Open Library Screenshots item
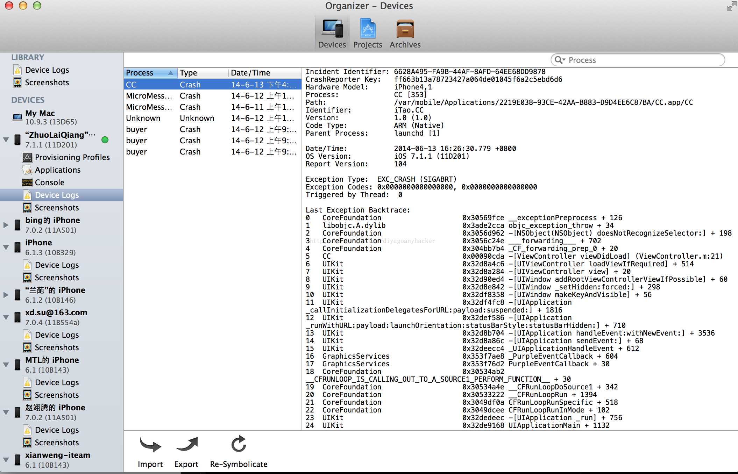The height and width of the screenshot is (474, 738). click(x=47, y=82)
